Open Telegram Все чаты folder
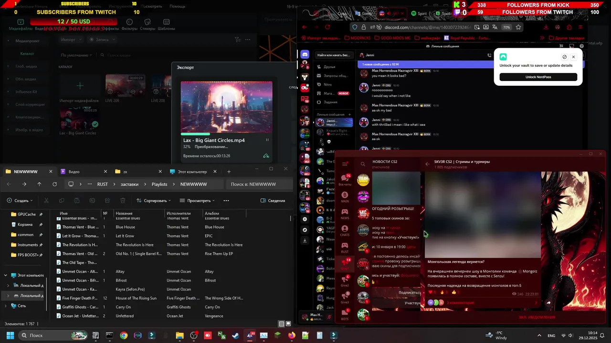Image resolution: width=611 pixels, height=343 pixels. (345, 180)
